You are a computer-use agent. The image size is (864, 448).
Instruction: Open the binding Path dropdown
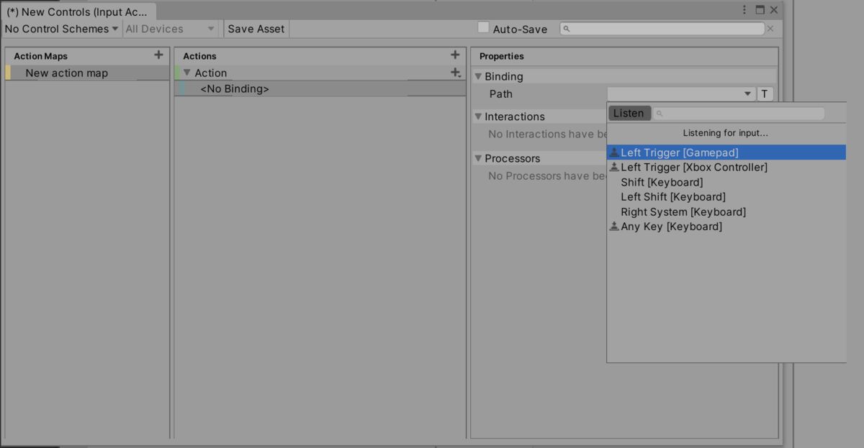pos(681,94)
